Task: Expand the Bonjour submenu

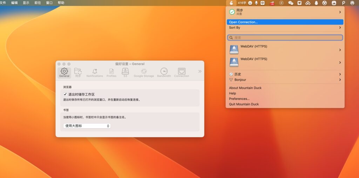Action: 285,80
